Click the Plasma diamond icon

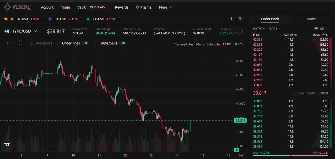click(x=137, y=7)
